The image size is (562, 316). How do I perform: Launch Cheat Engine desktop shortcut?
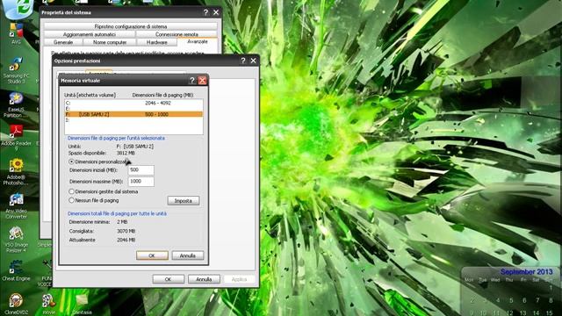16,270
